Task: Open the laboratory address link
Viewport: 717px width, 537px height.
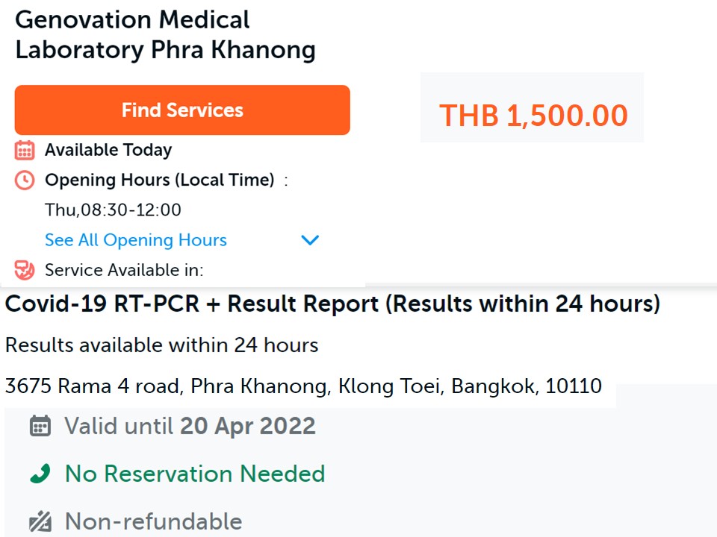Action: tap(302, 386)
